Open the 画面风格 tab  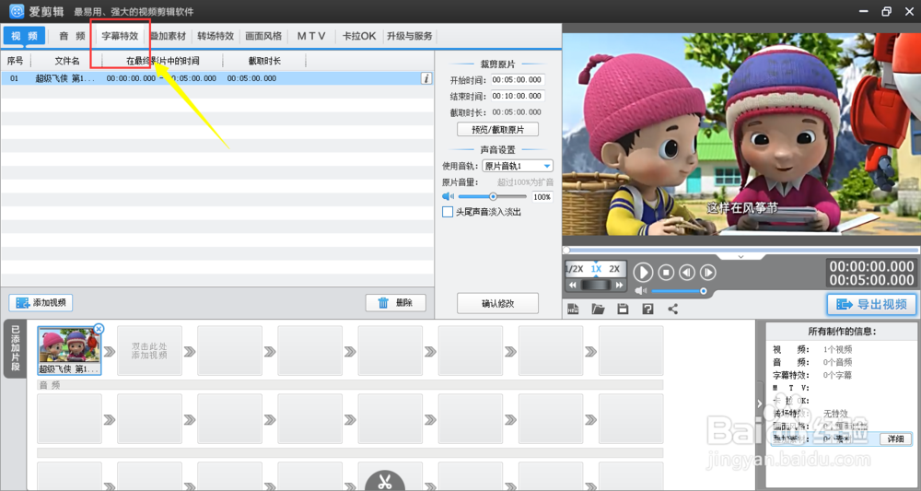click(263, 36)
